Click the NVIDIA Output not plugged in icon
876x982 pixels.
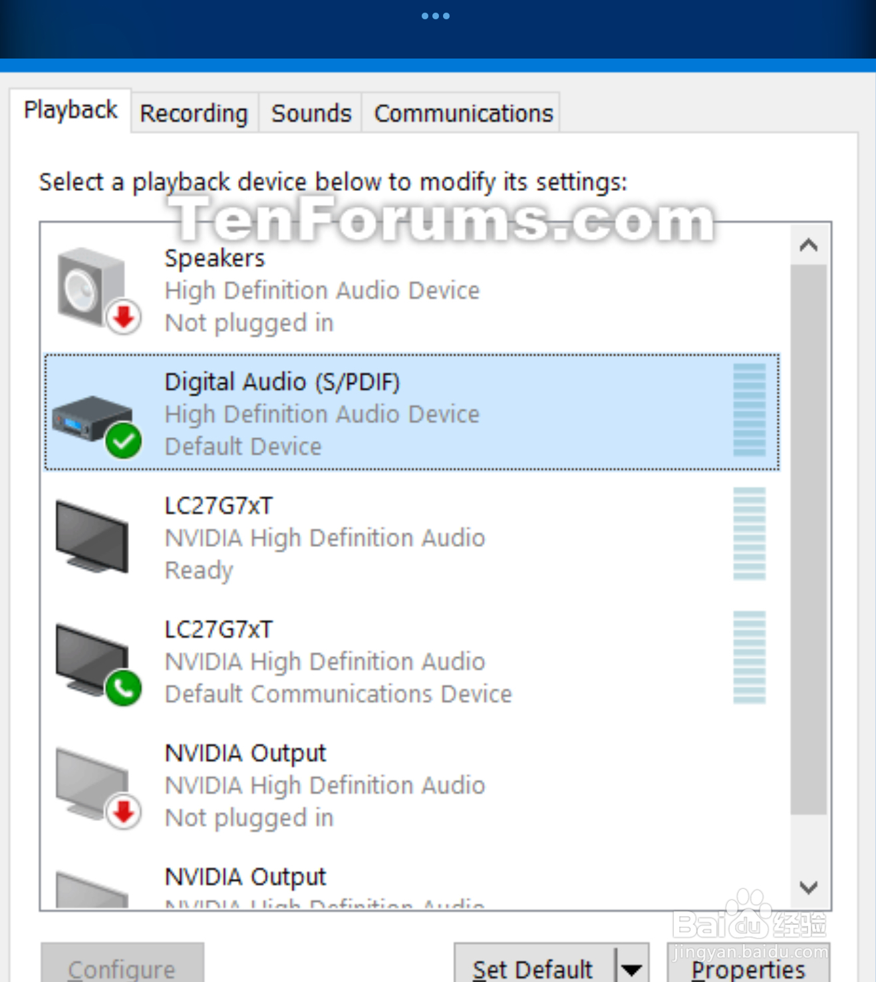tap(98, 788)
